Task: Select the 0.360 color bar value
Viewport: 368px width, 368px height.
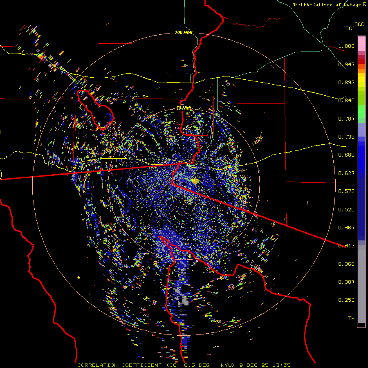Action: click(x=346, y=264)
